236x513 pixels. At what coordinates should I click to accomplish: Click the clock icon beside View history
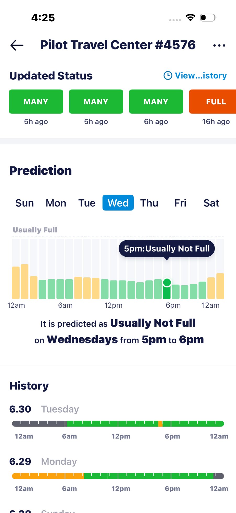(168, 76)
